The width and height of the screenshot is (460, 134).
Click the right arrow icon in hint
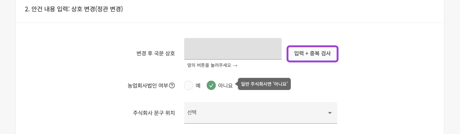[x=235, y=66]
